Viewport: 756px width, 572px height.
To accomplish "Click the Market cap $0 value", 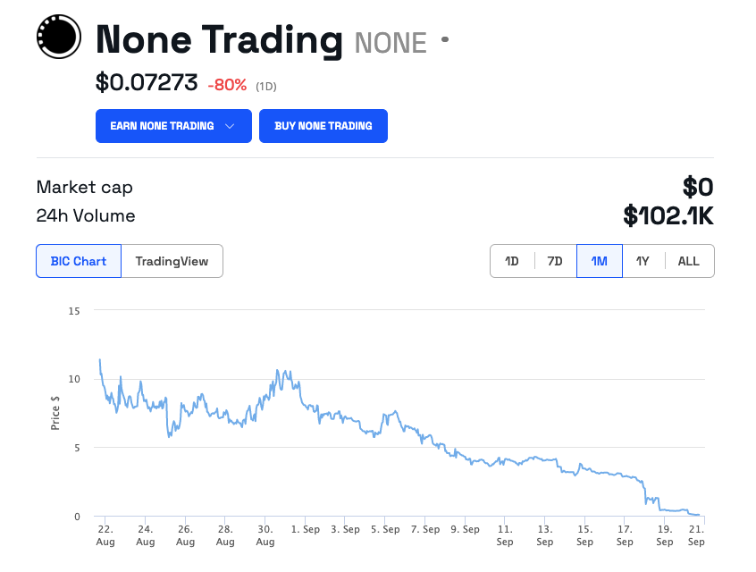I will [697, 187].
